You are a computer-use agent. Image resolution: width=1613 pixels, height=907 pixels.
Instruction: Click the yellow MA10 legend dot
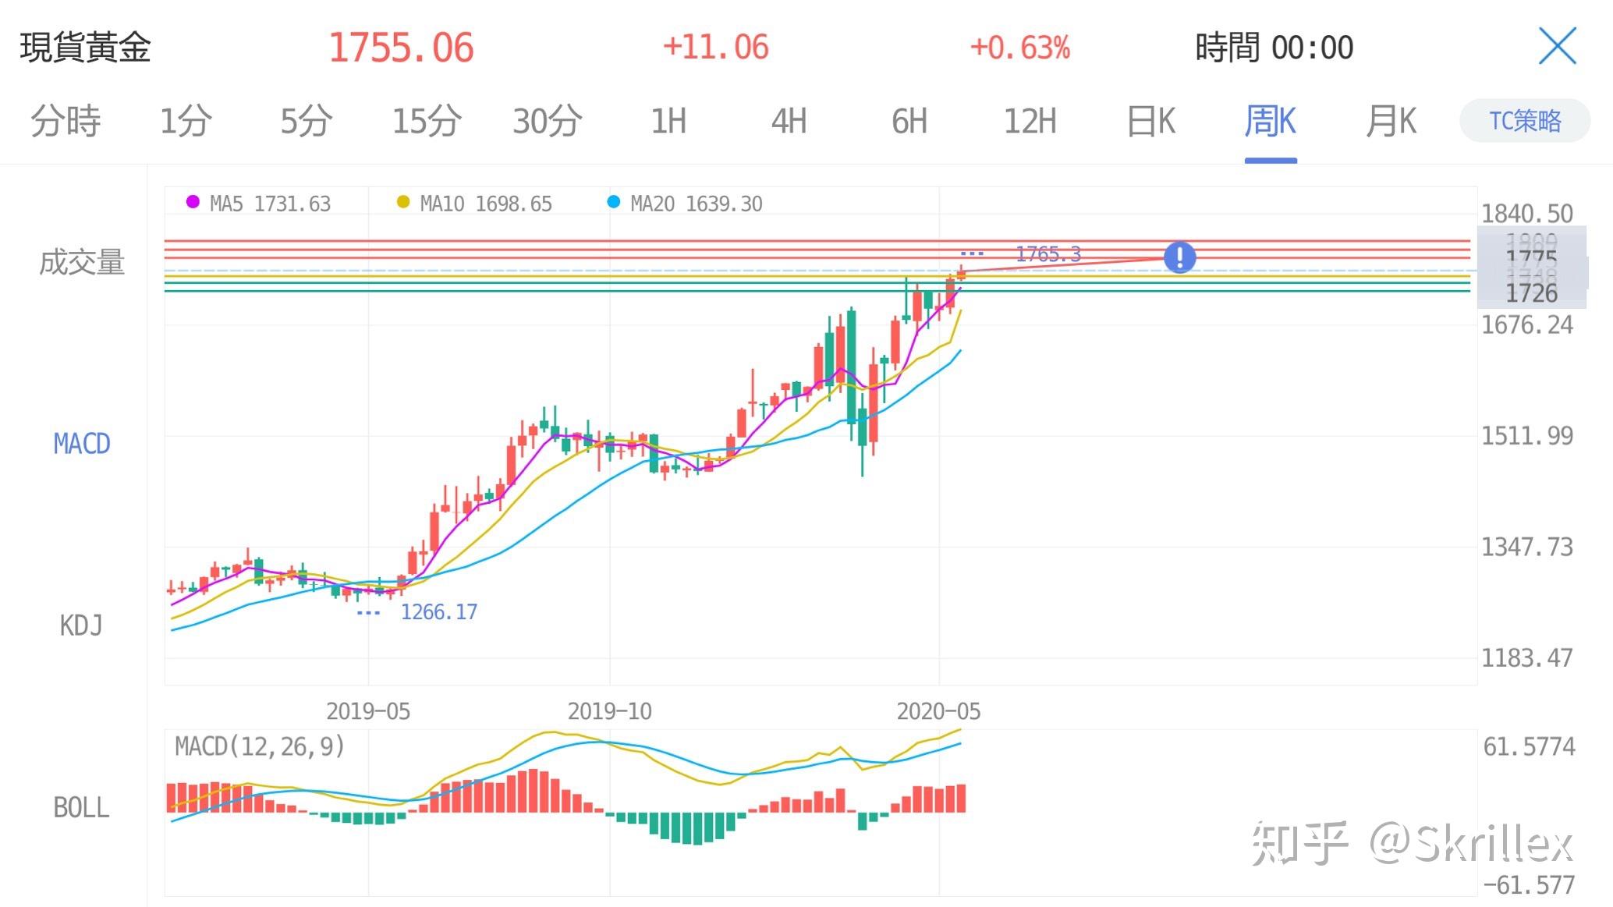point(402,203)
